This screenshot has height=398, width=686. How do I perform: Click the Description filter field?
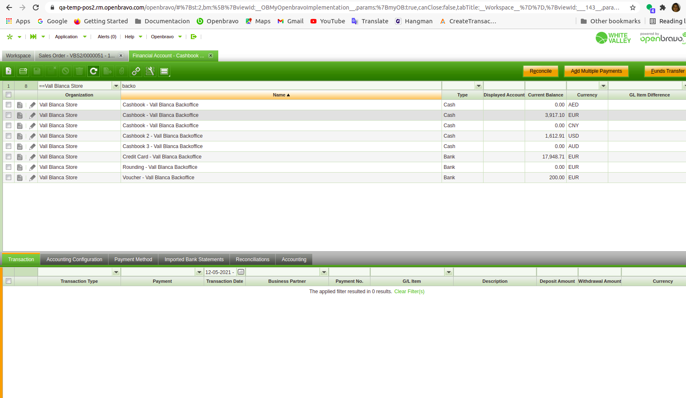(x=495, y=272)
